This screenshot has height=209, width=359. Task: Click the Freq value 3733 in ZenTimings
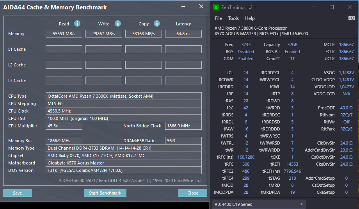coord(246,45)
